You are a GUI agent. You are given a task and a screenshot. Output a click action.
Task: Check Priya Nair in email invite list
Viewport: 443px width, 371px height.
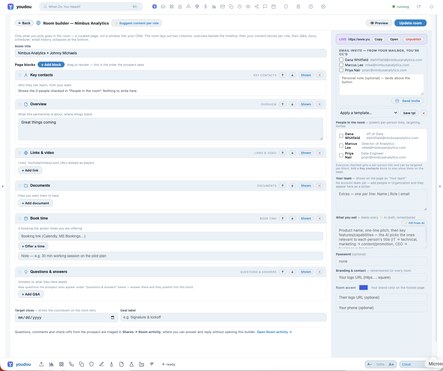coord(341,70)
